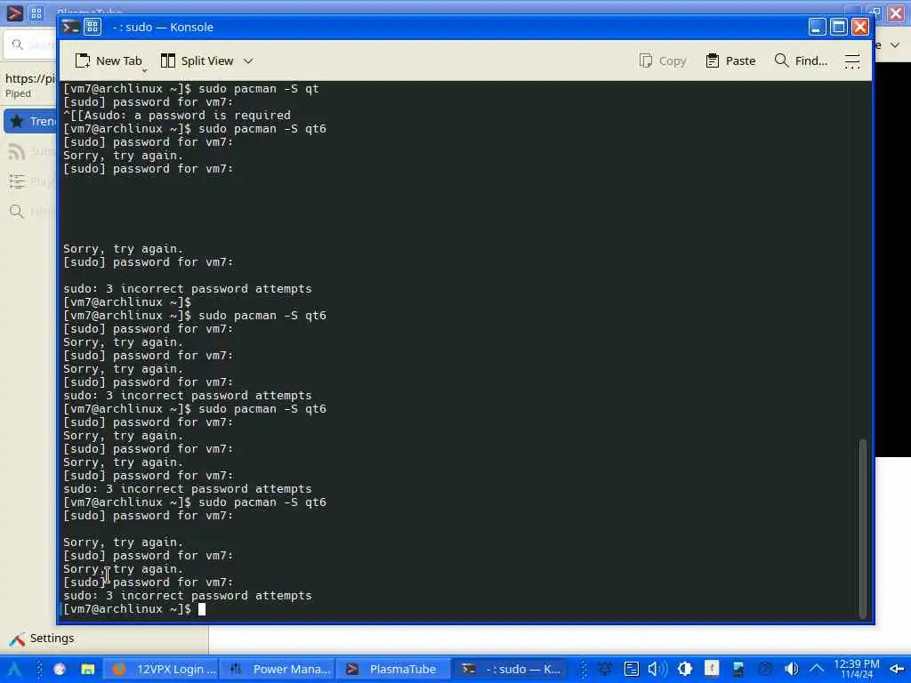Open the New Tab profile dropdown arrow
The height and width of the screenshot is (683, 911).
pyautogui.click(x=144, y=69)
